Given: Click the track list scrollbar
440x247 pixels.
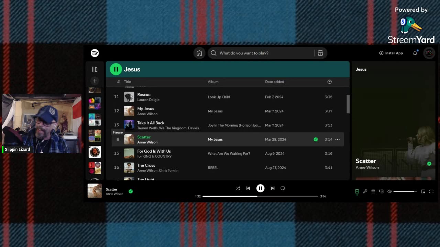Looking at the screenshot, I should tap(348, 104).
